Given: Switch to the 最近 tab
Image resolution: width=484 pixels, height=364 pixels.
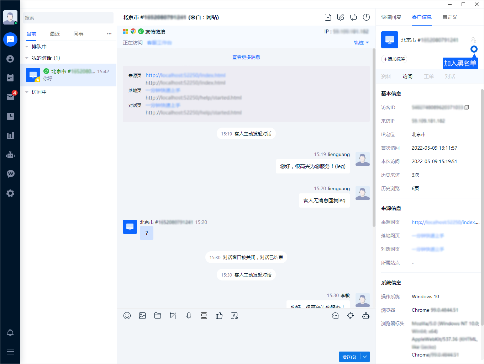Looking at the screenshot, I should tap(55, 34).
